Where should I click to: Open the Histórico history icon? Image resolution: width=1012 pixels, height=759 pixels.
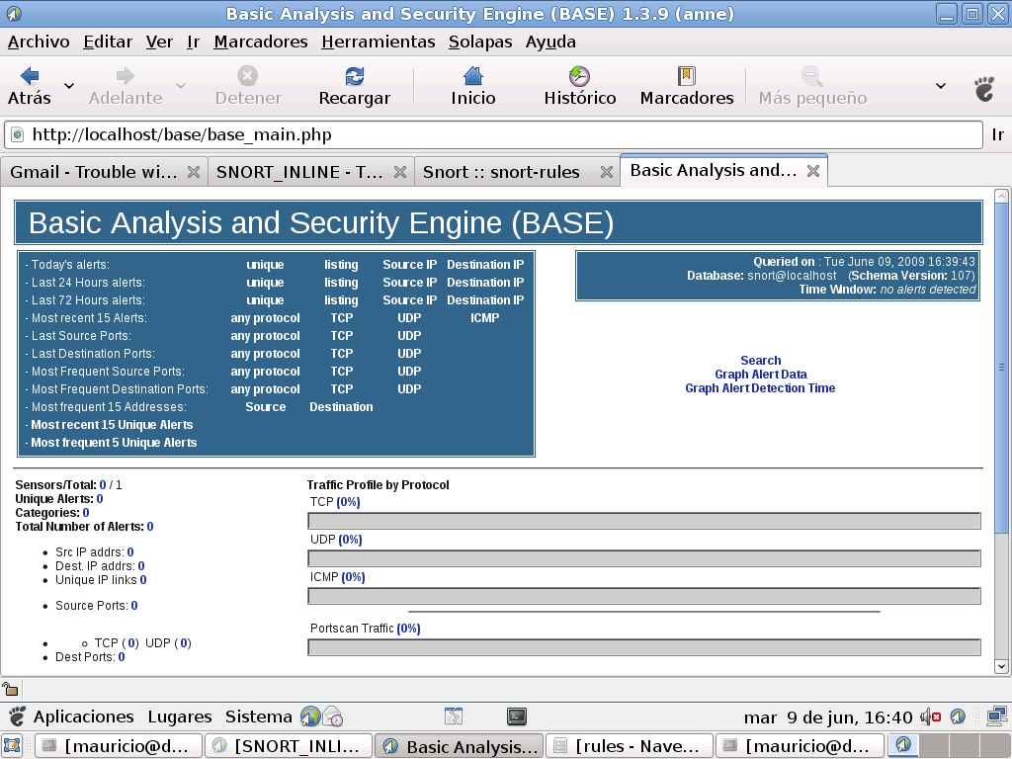click(x=579, y=76)
